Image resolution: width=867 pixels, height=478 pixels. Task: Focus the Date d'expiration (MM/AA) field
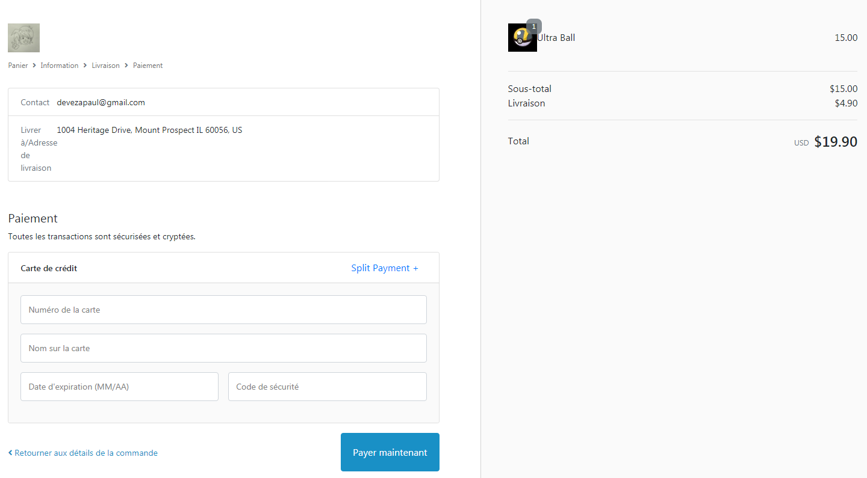click(119, 387)
